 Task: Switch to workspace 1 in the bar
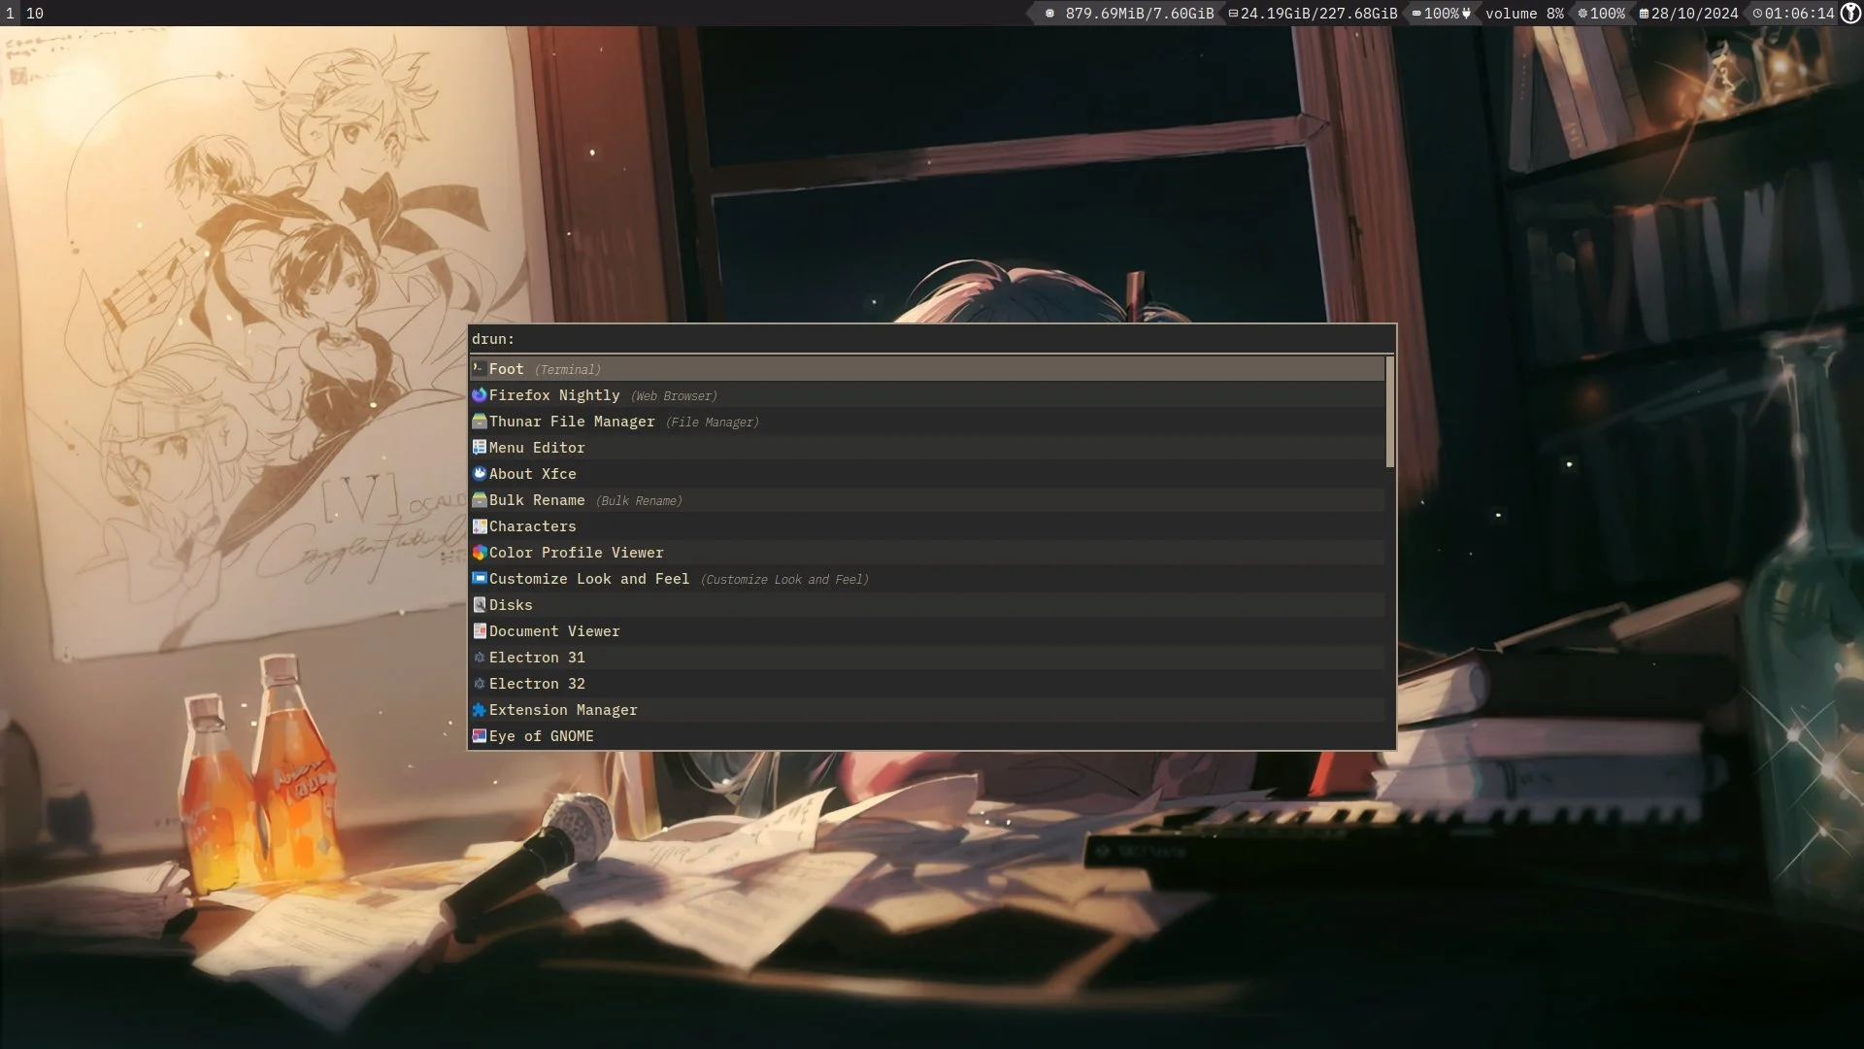(x=10, y=13)
